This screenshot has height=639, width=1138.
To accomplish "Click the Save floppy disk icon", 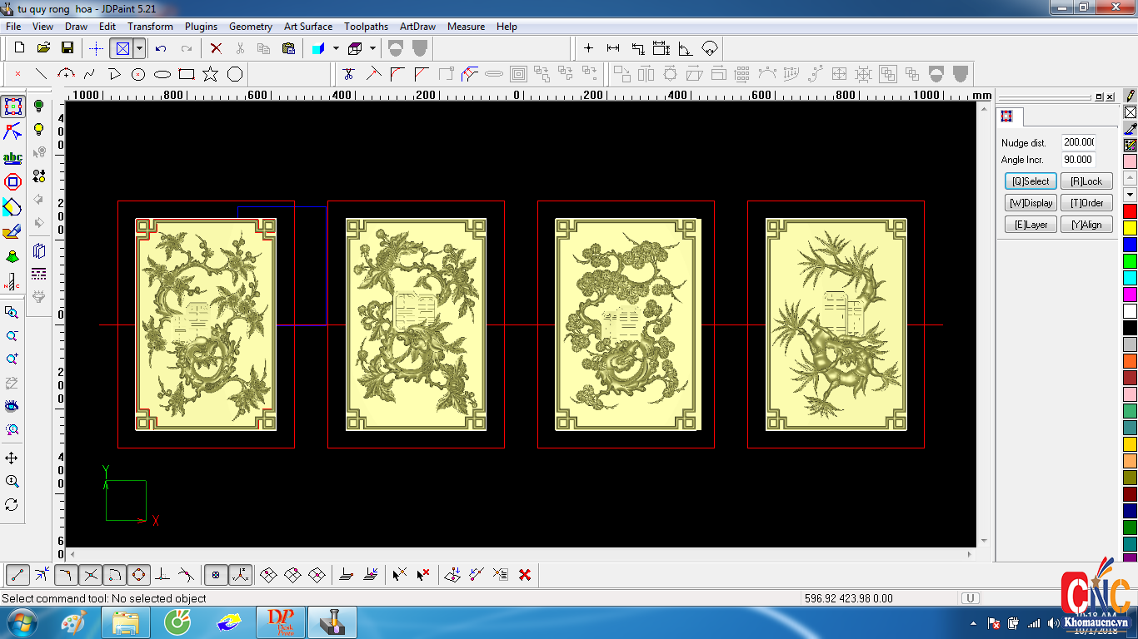I will pyautogui.click(x=67, y=48).
